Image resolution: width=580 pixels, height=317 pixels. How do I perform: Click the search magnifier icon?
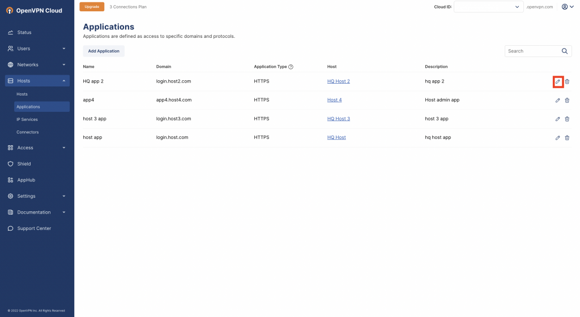(x=565, y=51)
